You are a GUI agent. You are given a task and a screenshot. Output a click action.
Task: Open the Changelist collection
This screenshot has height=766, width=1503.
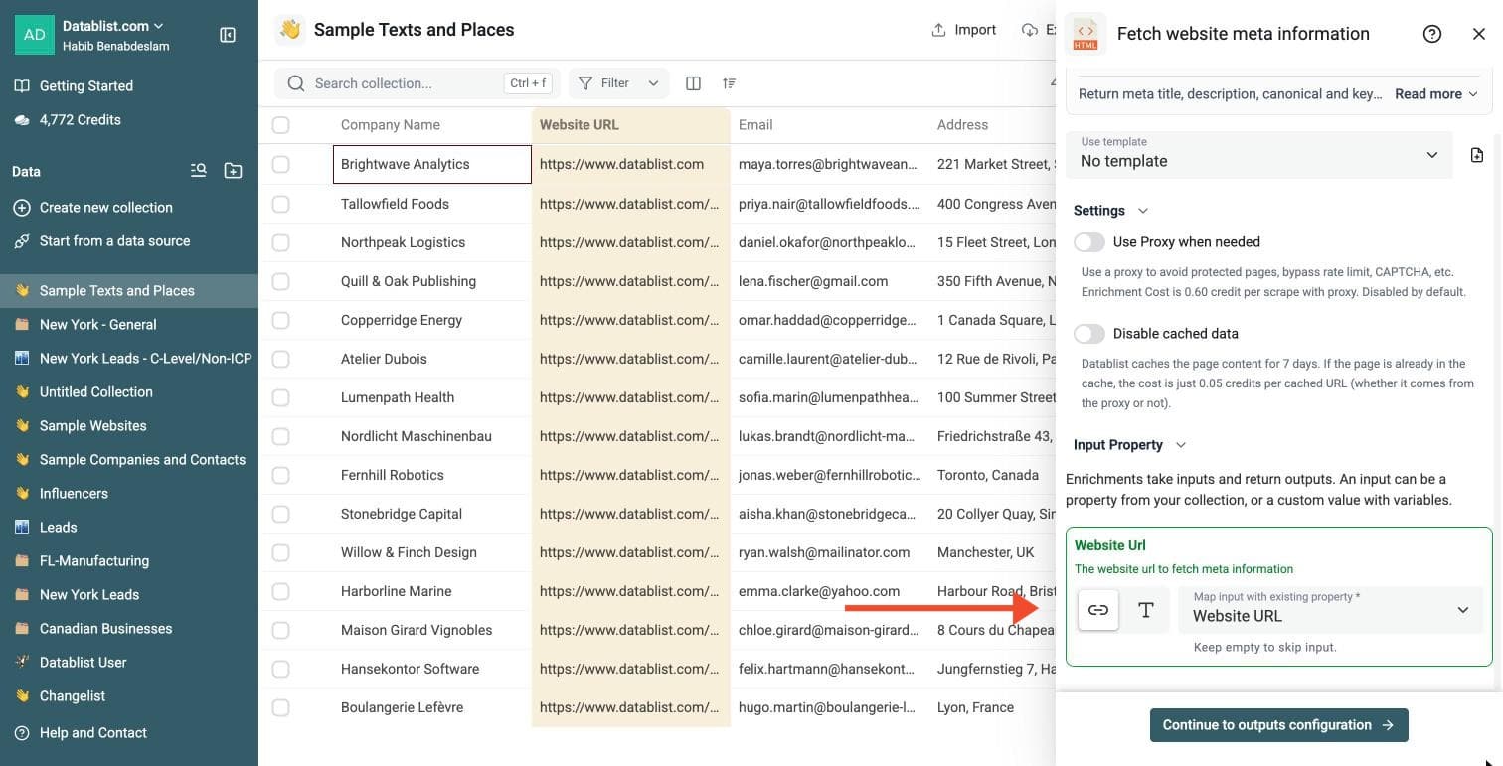coord(129,696)
